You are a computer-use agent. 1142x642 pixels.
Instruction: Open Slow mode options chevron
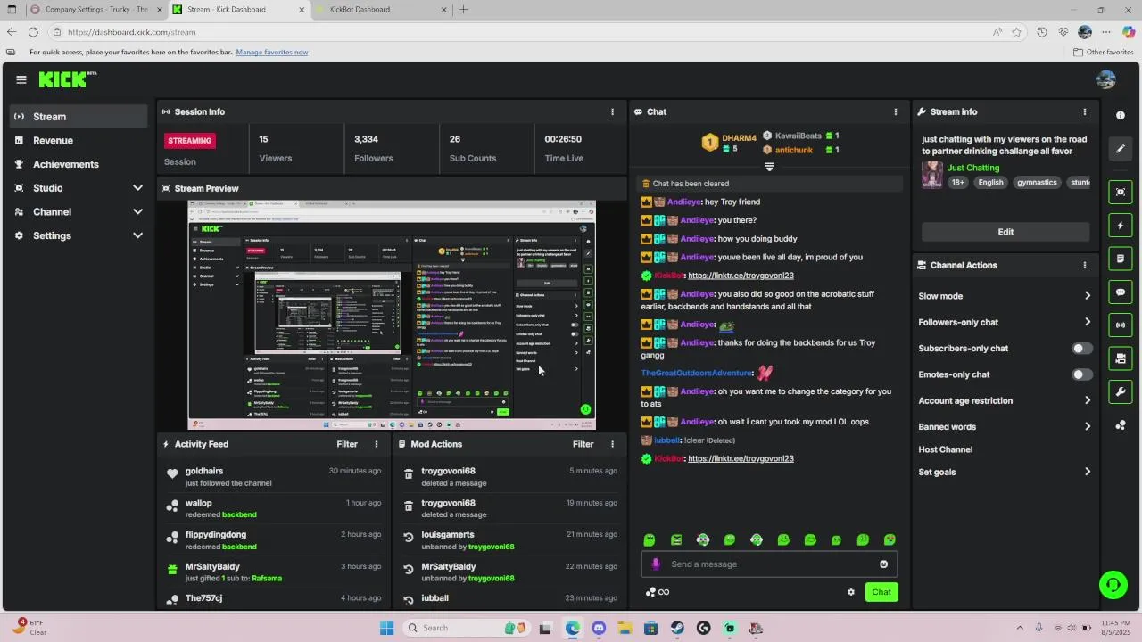(1088, 296)
